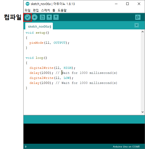The height and width of the screenshot is (149, 145).
Task: Open the 도움말 menu
Action: point(62,10)
